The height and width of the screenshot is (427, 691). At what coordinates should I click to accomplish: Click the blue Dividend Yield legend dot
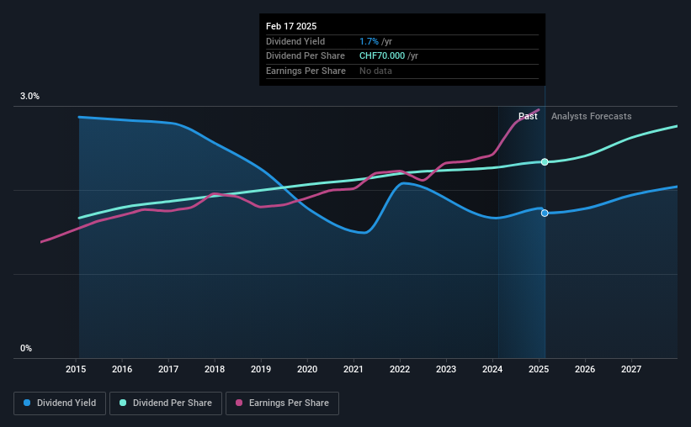click(x=27, y=403)
